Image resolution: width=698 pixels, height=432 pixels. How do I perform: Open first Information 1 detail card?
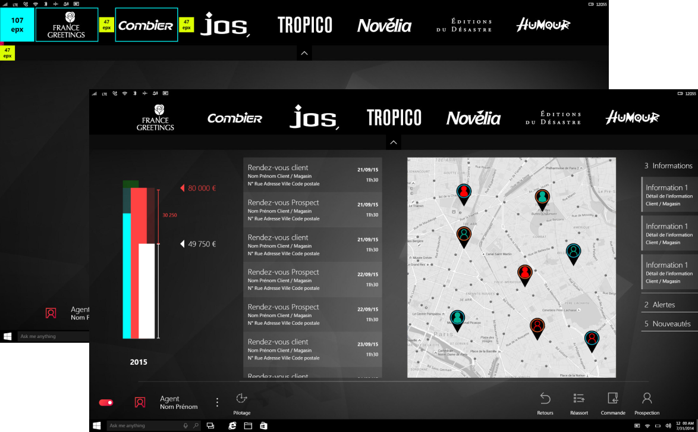click(x=669, y=195)
